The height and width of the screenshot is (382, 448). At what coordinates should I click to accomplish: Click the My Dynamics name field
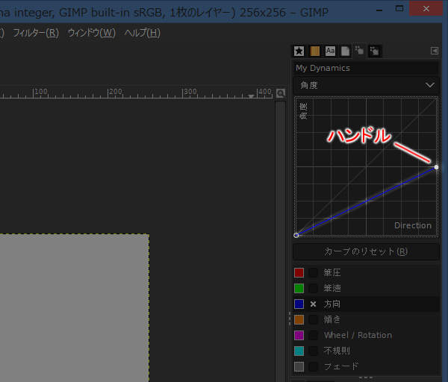tap(365, 68)
